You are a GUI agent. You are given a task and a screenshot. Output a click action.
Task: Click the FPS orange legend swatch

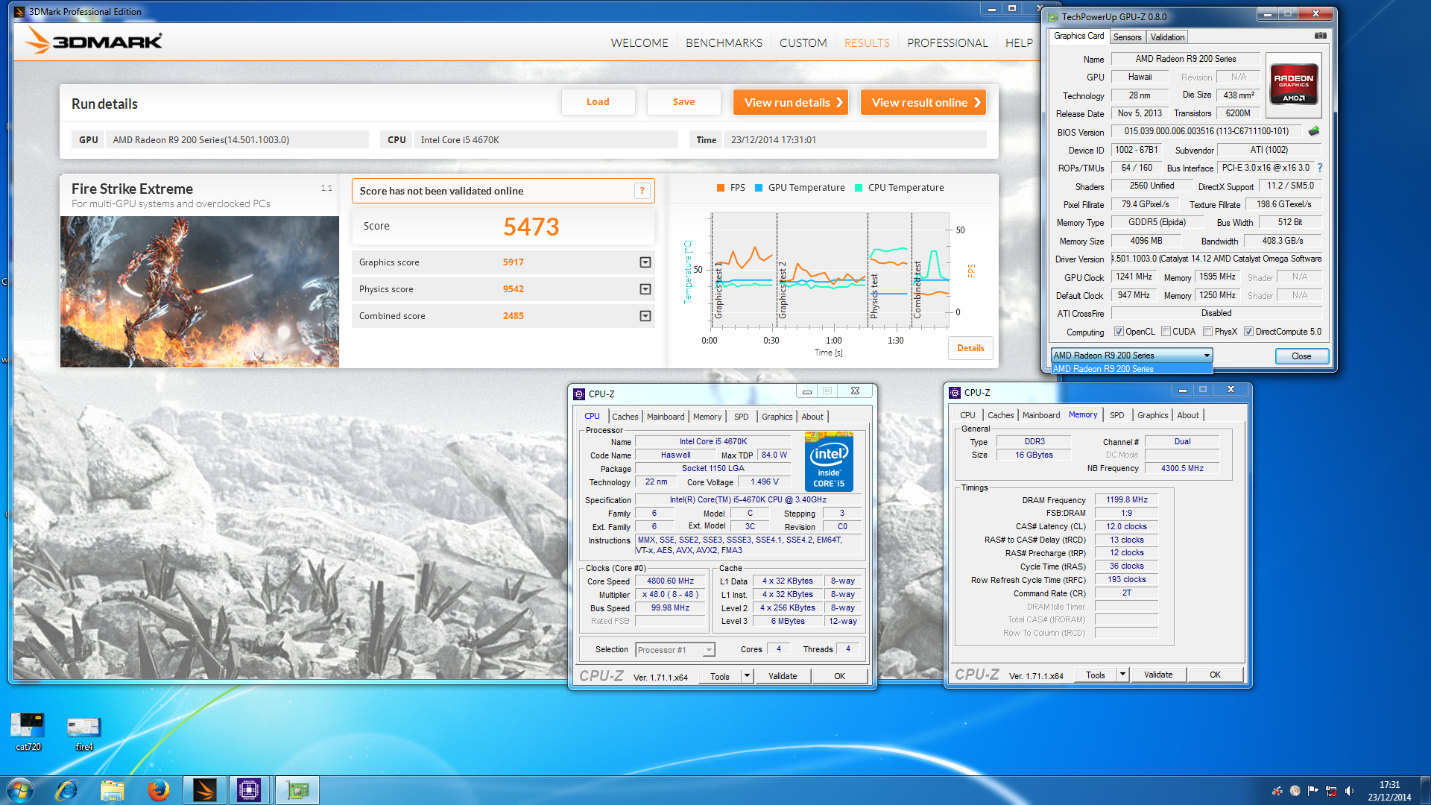pyautogui.click(x=720, y=188)
